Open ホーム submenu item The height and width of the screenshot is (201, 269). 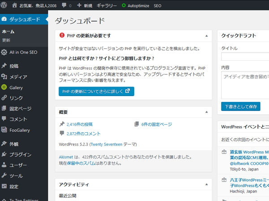tap(8, 31)
